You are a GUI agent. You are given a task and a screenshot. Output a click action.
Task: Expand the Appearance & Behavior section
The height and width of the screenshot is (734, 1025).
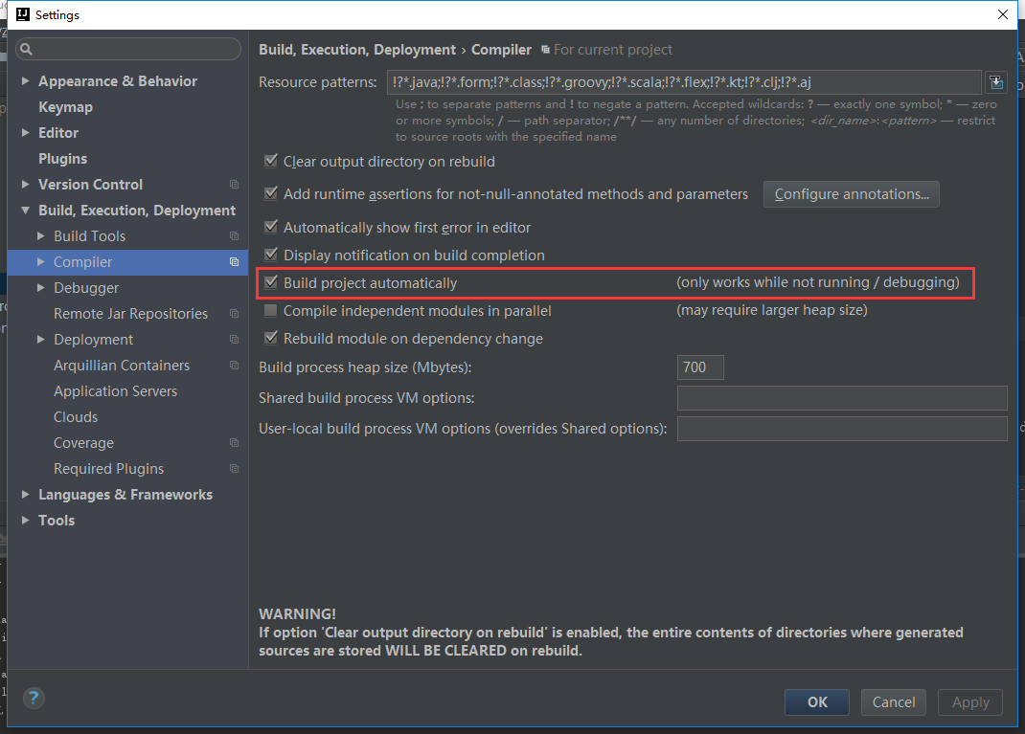(26, 81)
